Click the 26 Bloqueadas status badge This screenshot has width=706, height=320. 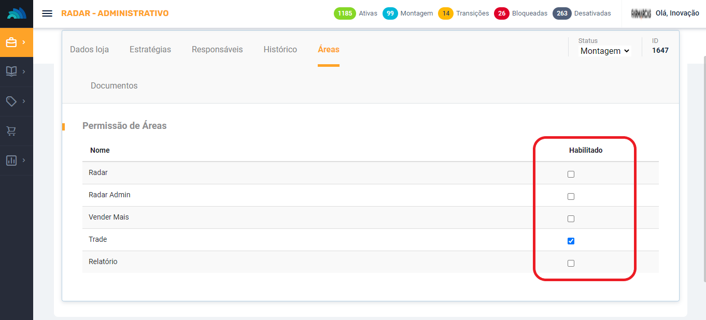point(501,13)
